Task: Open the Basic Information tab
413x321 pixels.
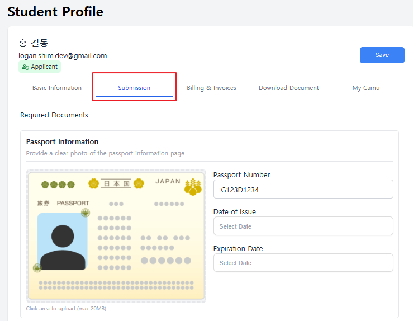Action: point(57,88)
